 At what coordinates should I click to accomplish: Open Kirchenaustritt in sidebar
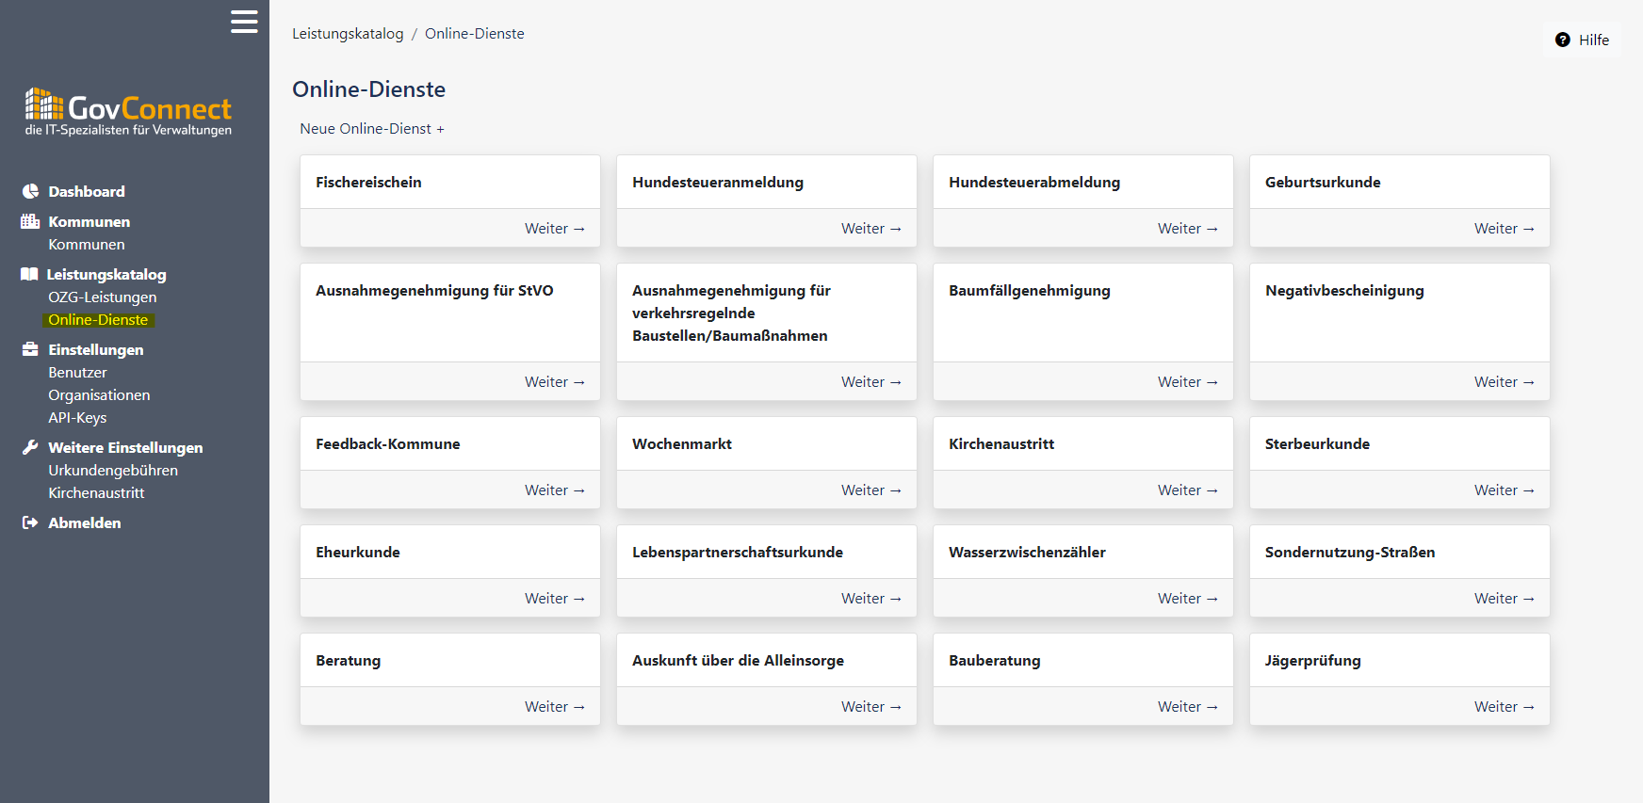tap(96, 492)
